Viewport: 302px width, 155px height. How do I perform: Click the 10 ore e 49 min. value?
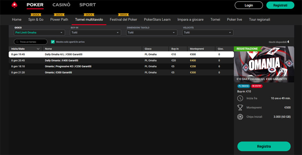pos(281,98)
